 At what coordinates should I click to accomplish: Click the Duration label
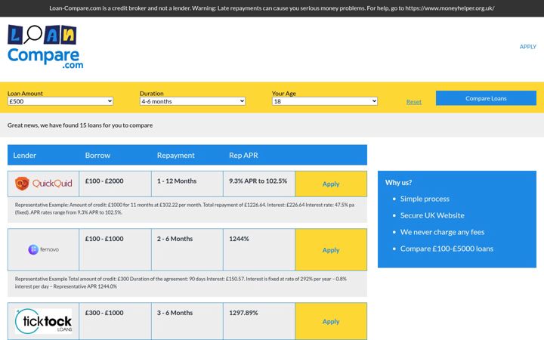(x=152, y=94)
